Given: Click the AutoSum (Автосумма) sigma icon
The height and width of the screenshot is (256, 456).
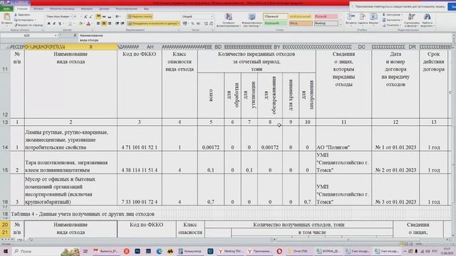Looking at the screenshot, I should point(384,14).
